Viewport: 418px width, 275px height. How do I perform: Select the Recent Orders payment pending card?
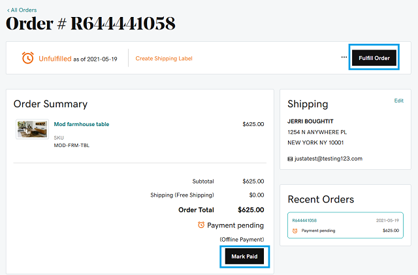pos(346,225)
